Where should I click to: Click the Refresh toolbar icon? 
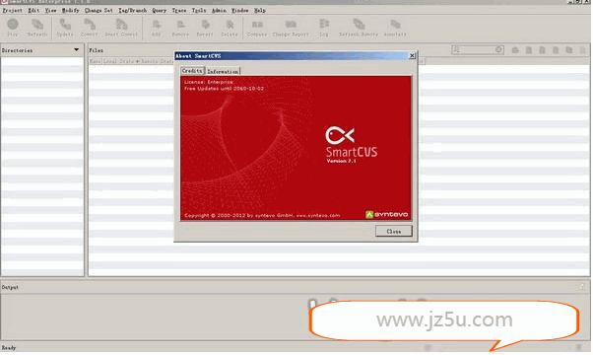pyautogui.click(x=37, y=28)
